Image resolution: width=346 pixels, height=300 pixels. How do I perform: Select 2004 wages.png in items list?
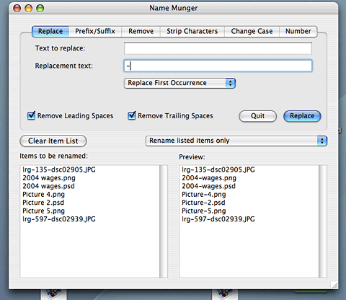(x=49, y=178)
